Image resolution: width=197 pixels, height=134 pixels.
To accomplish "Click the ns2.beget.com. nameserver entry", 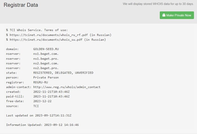I will click(x=46, y=63).
